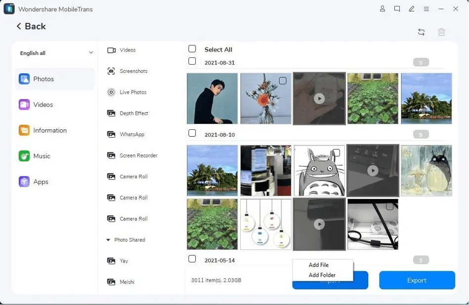The width and height of the screenshot is (469, 305).
Task: Open the account profile icon in the titlebar
Action: tap(382, 8)
